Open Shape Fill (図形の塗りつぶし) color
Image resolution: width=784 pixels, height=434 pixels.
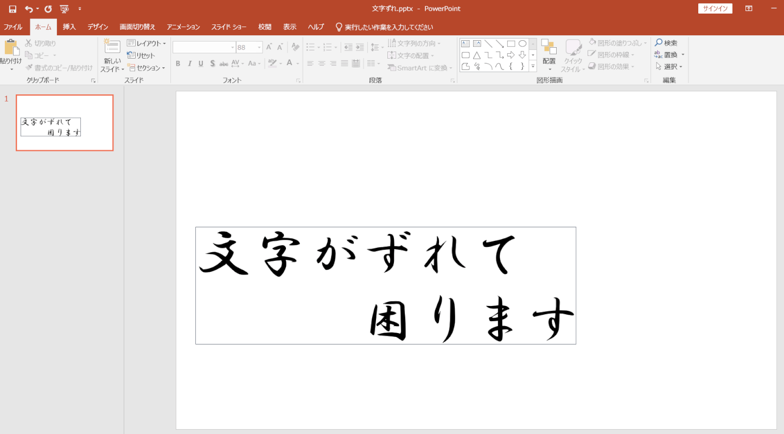[x=618, y=43]
